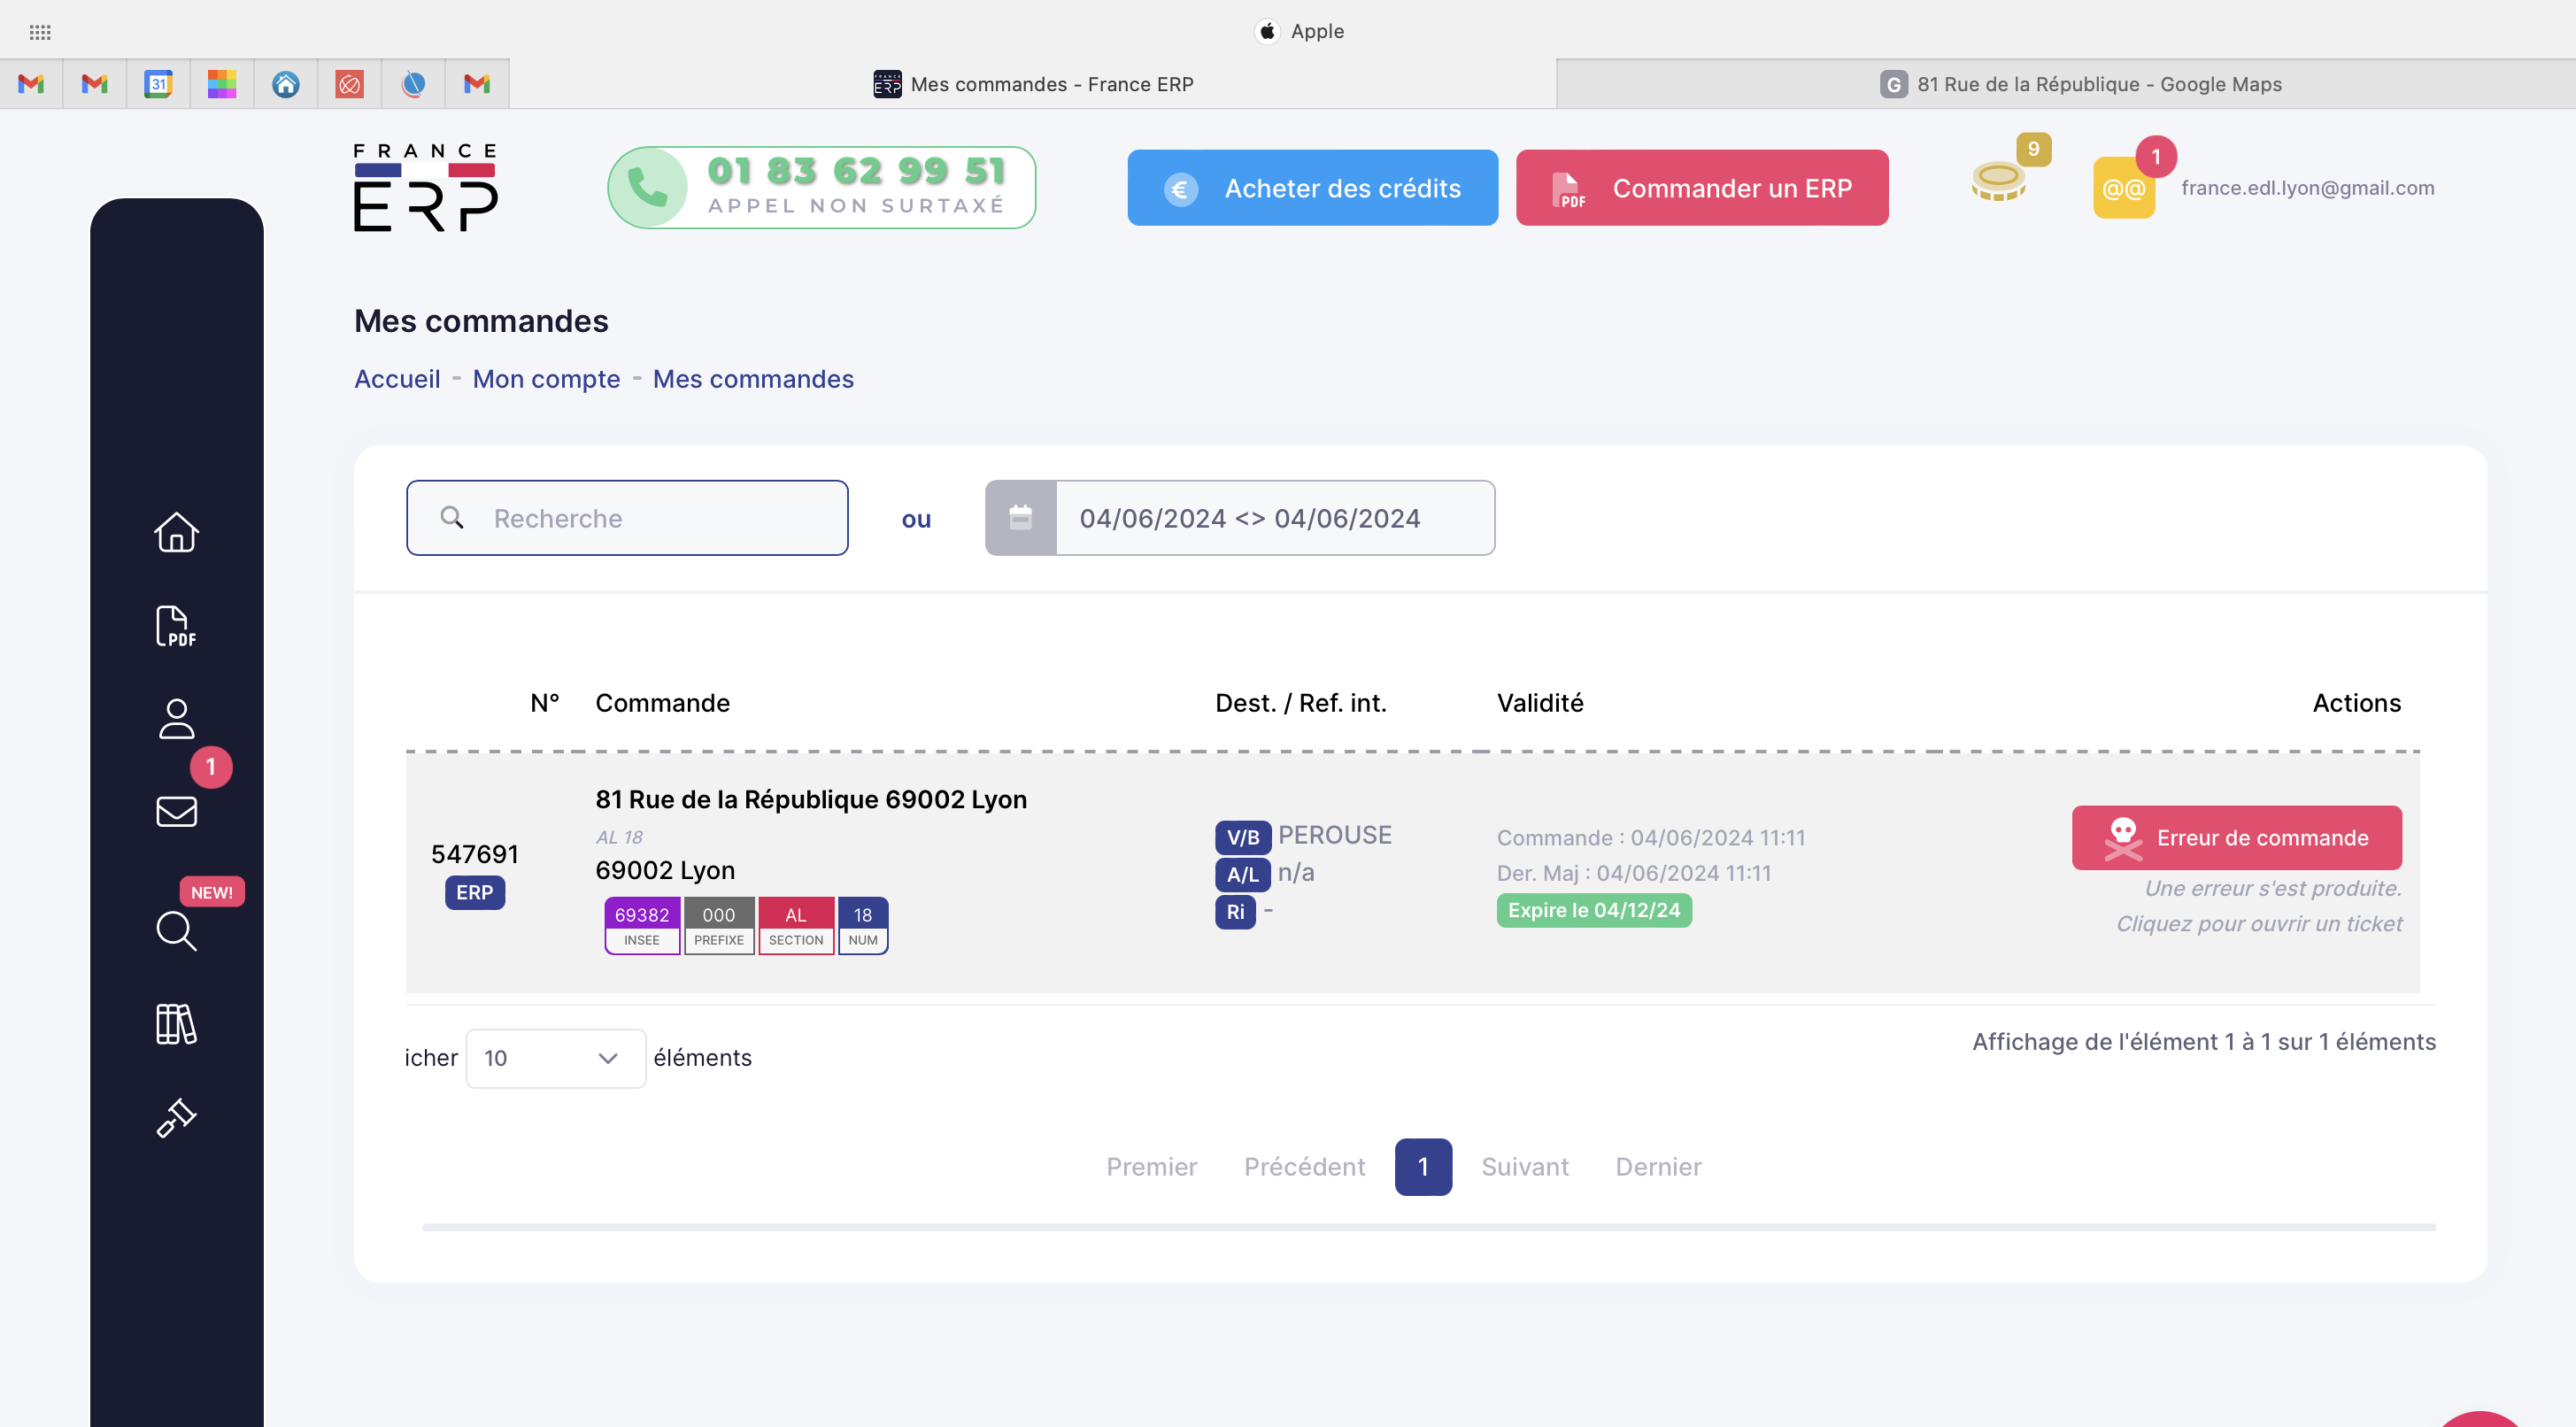Image resolution: width=2576 pixels, height=1427 pixels.
Task: Click the Premier pagination link
Action: [x=1151, y=1166]
